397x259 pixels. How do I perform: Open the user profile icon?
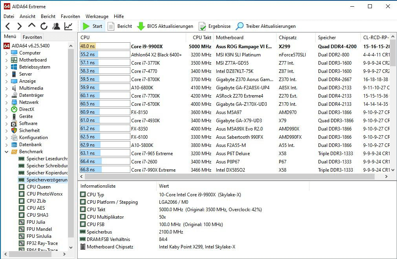56,26
